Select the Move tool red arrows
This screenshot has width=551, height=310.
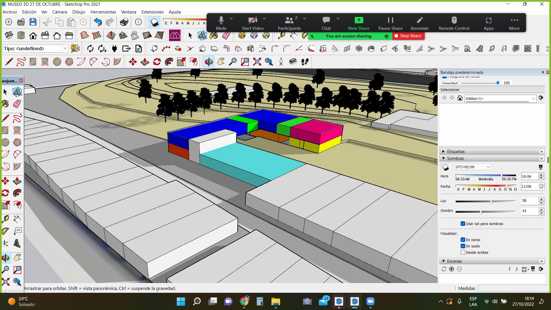pyautogui.click(x=133, y=62)
